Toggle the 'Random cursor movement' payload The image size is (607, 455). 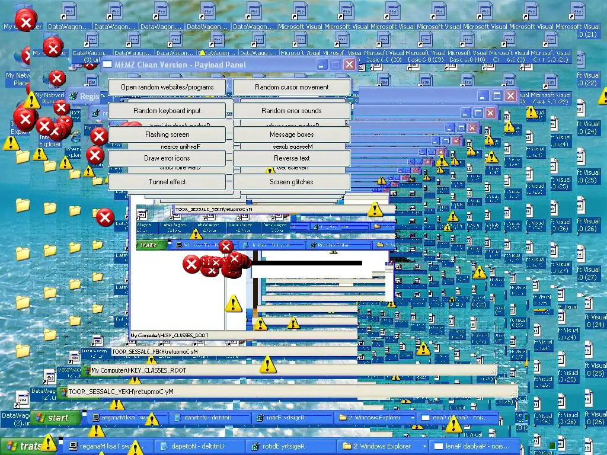coord(292,87)
